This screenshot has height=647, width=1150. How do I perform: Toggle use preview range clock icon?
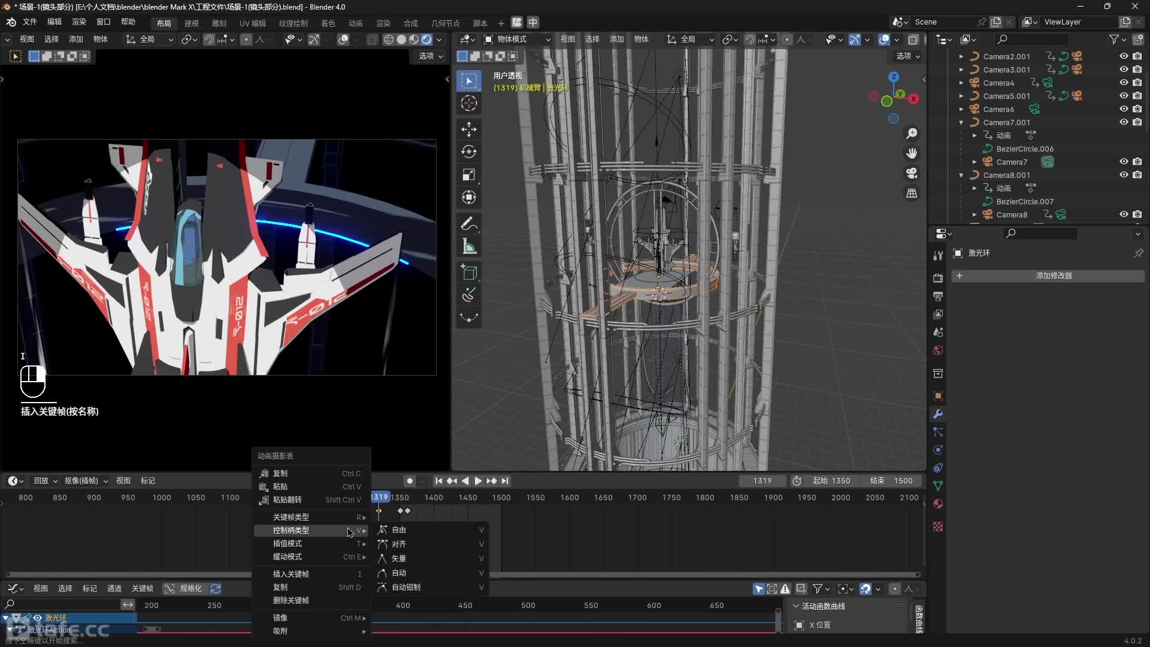[797, 481]
